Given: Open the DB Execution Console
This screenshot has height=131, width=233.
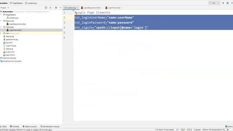Looking at the screenshot, I should coord(50,127).
